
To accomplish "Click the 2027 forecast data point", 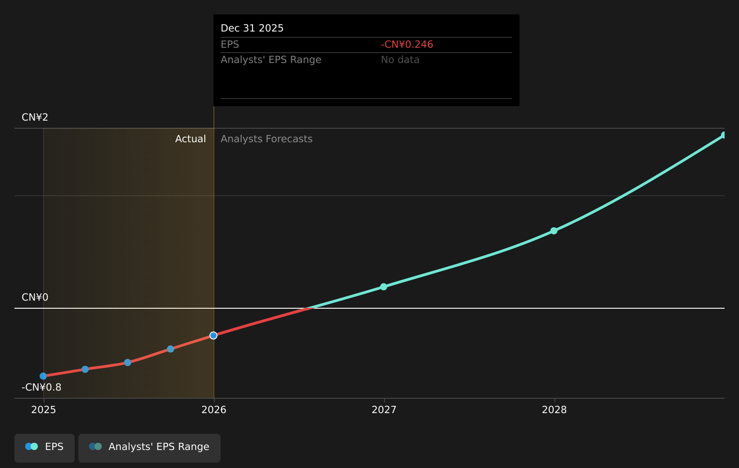I will (x=383, y=287).
